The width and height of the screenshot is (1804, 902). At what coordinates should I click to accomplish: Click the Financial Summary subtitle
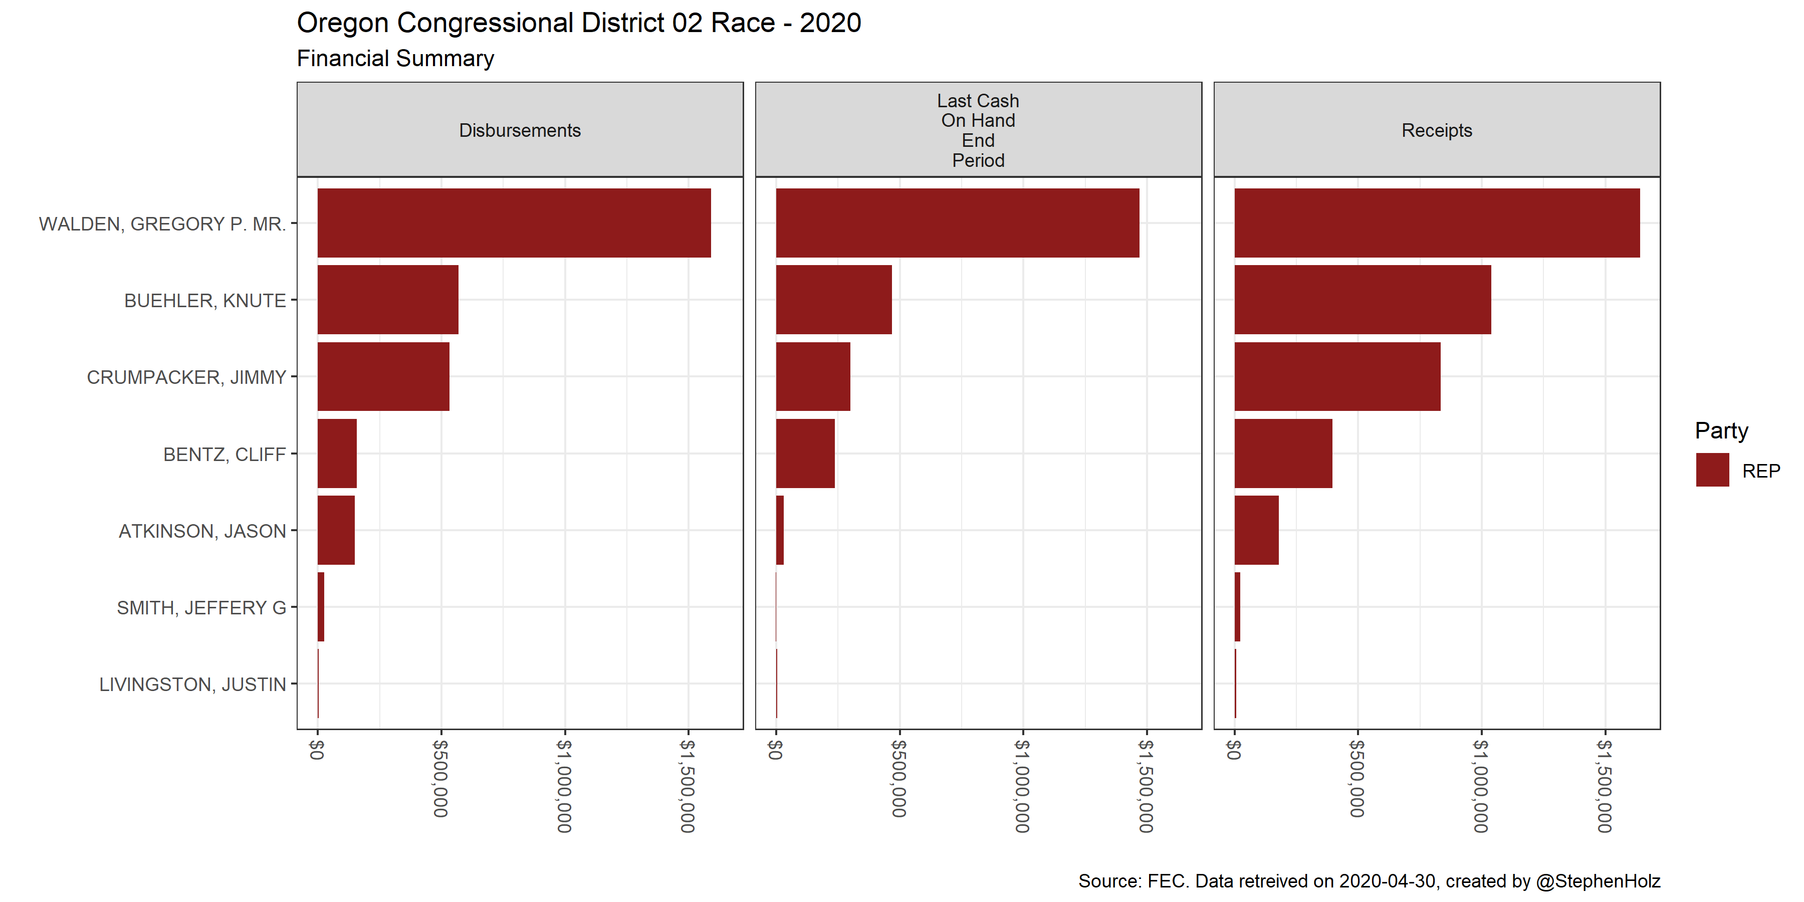(x=395, y=58)
